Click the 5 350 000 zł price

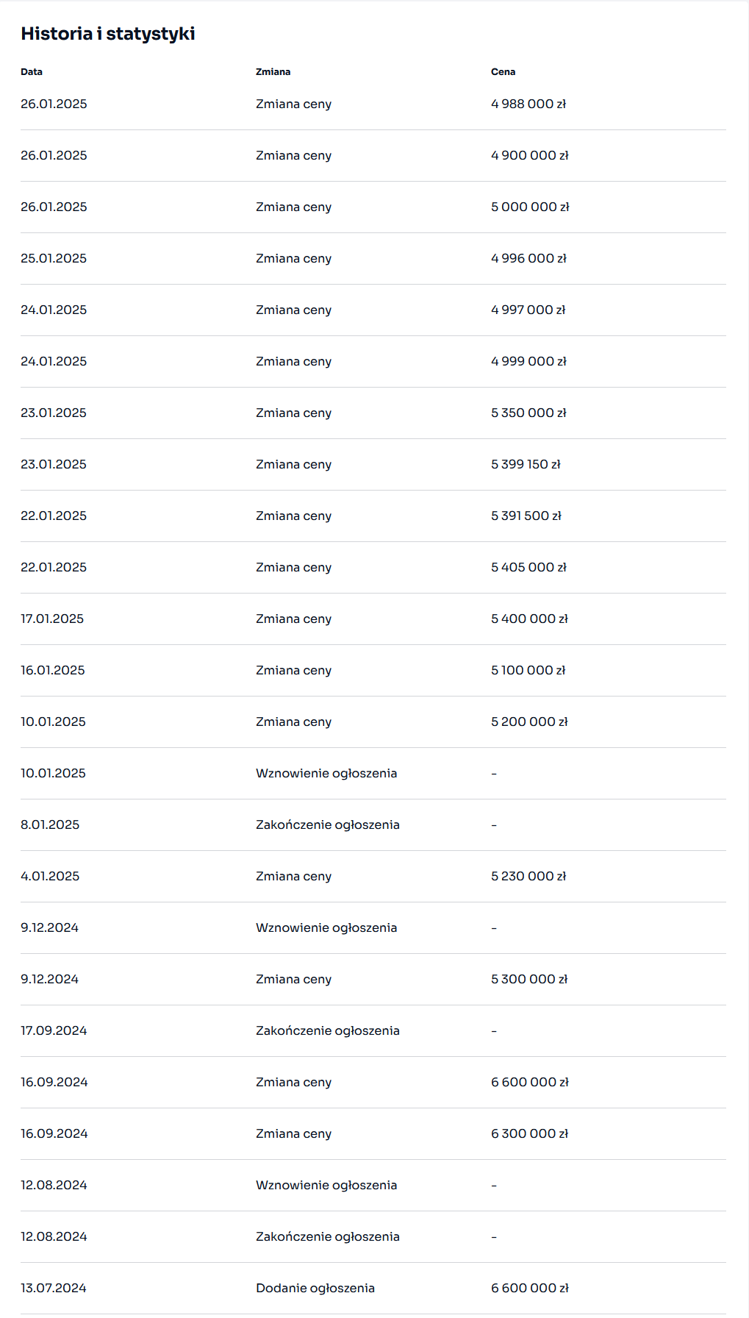528,413
